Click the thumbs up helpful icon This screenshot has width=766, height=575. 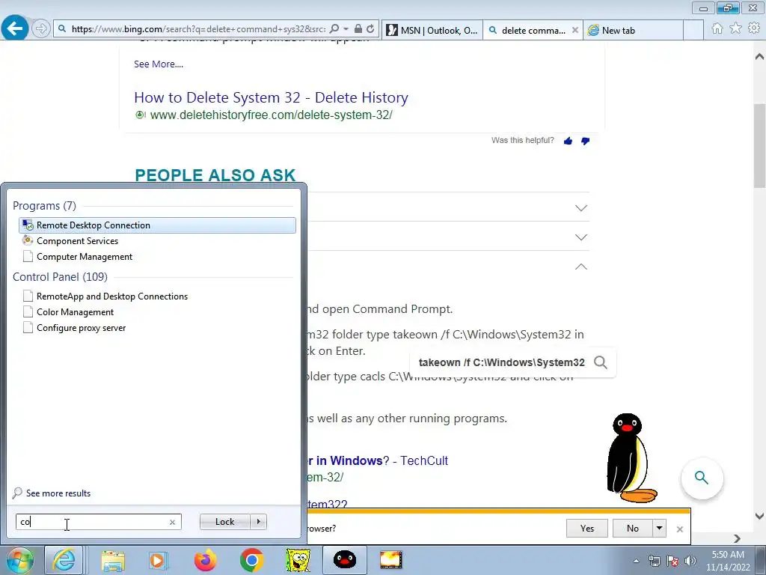click(568, 141)
